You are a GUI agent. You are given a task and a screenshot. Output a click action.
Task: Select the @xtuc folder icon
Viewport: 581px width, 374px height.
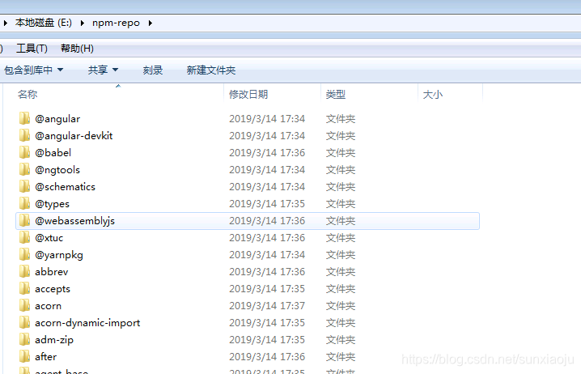point(24,238)
